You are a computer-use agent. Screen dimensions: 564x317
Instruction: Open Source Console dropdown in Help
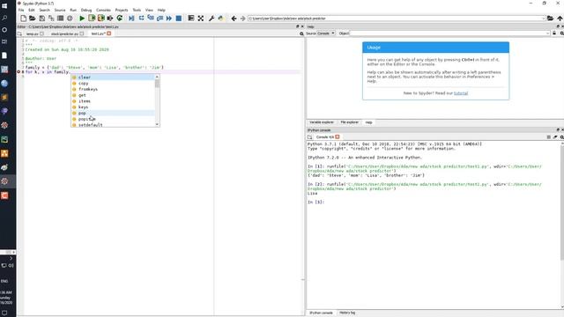coord(326,33)
